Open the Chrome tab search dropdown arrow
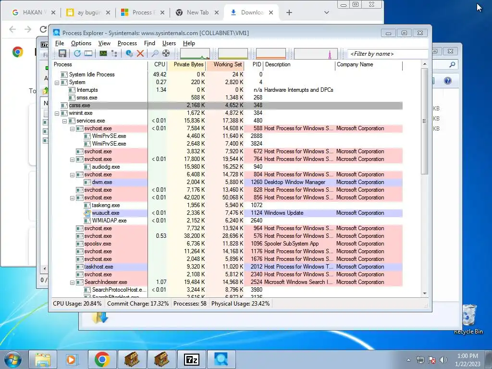 coord(326,12)
